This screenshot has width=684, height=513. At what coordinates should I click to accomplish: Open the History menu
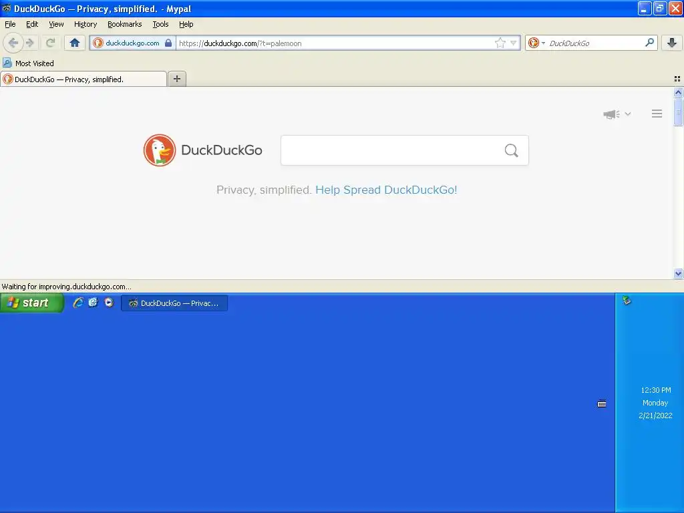point(85,25)
